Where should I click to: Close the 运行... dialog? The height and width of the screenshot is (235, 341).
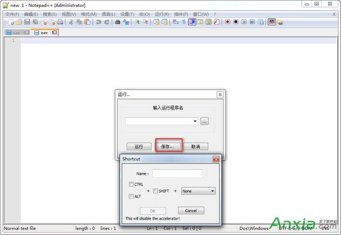click(x=220, y=95)
